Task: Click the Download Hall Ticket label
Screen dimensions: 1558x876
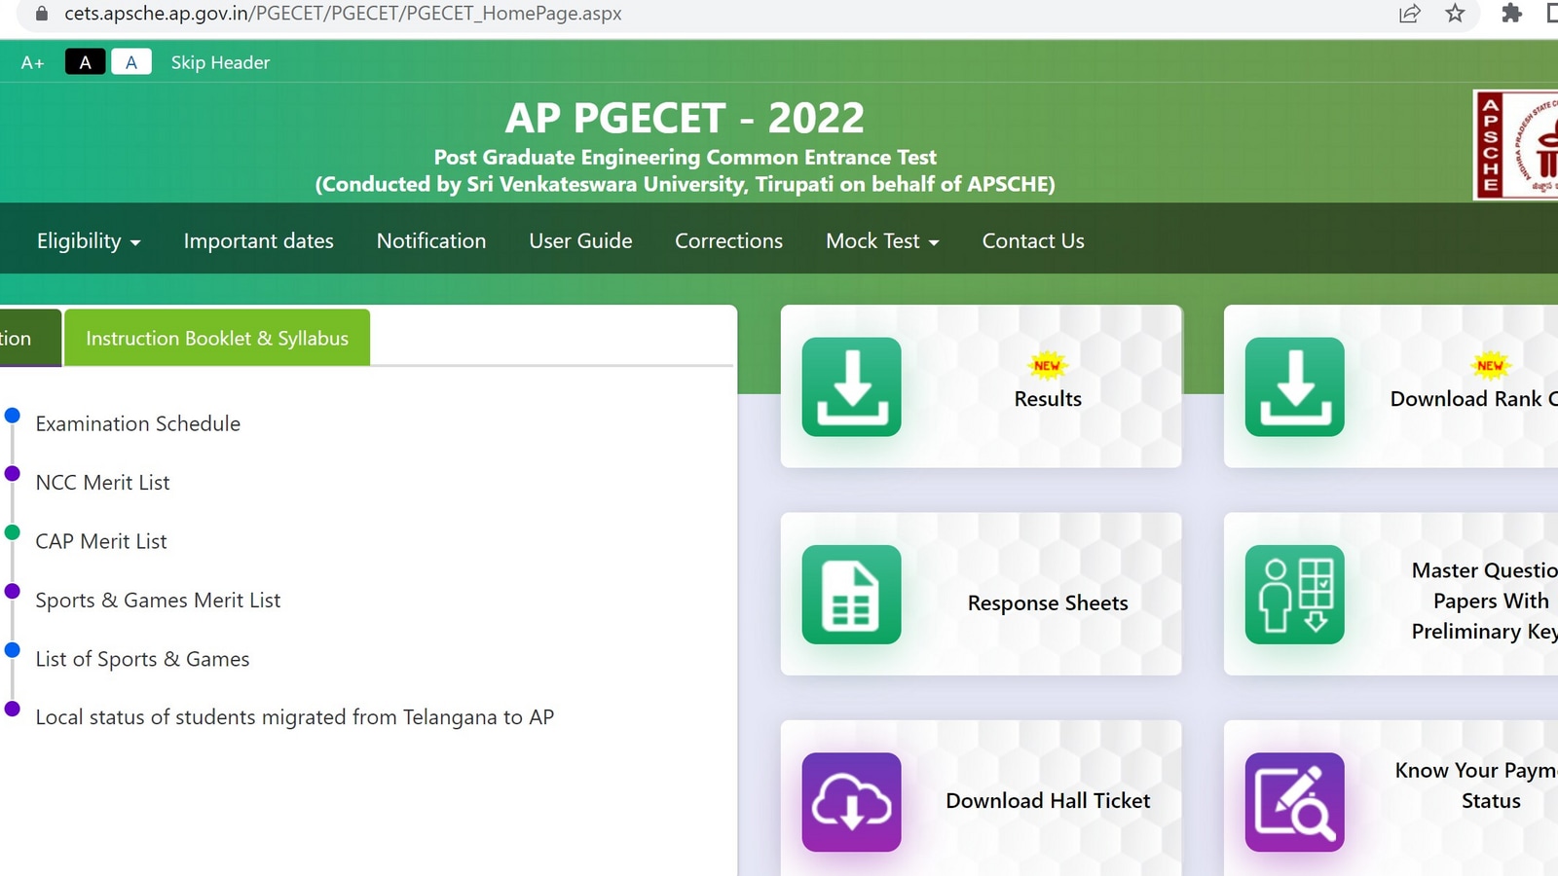Action: (x=1048, y=801)
